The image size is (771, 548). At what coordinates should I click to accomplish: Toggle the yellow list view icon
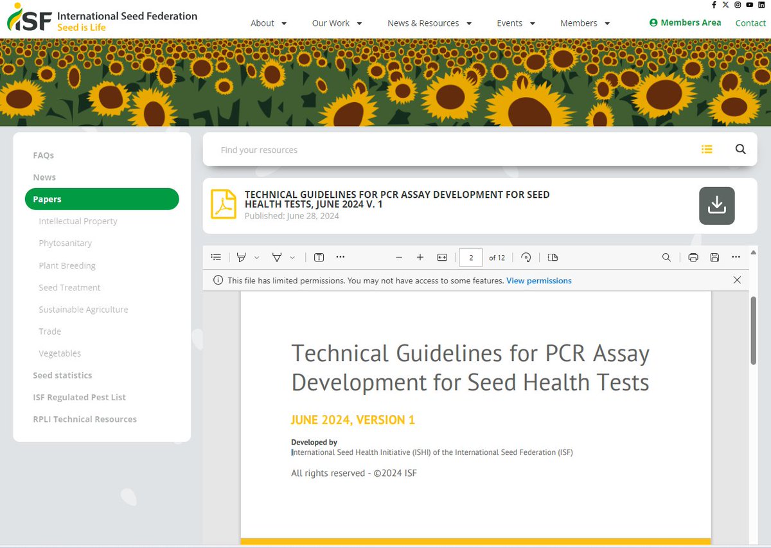(707, 149)
